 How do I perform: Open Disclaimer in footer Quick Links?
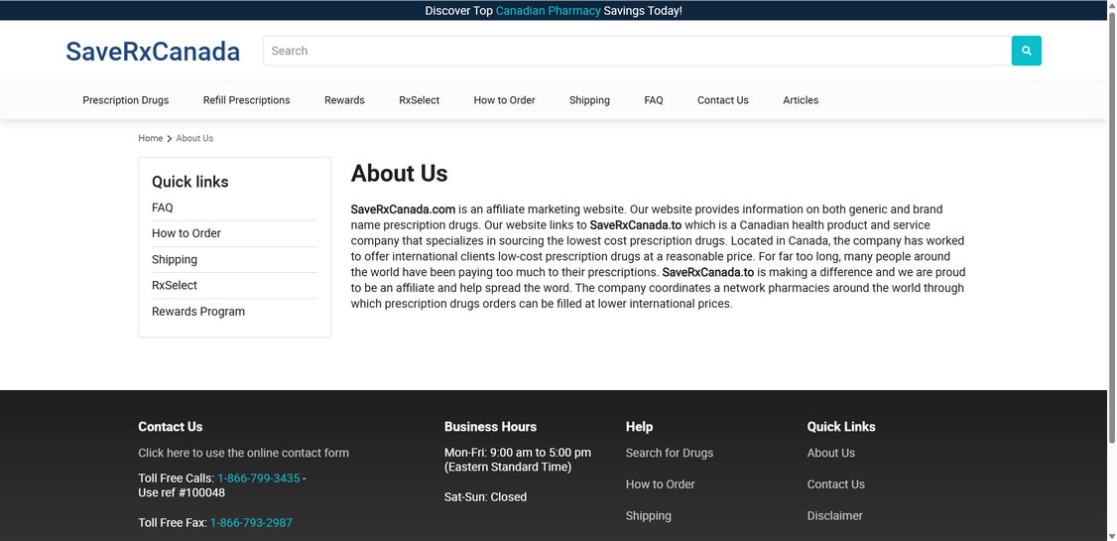tap(834, 515)
